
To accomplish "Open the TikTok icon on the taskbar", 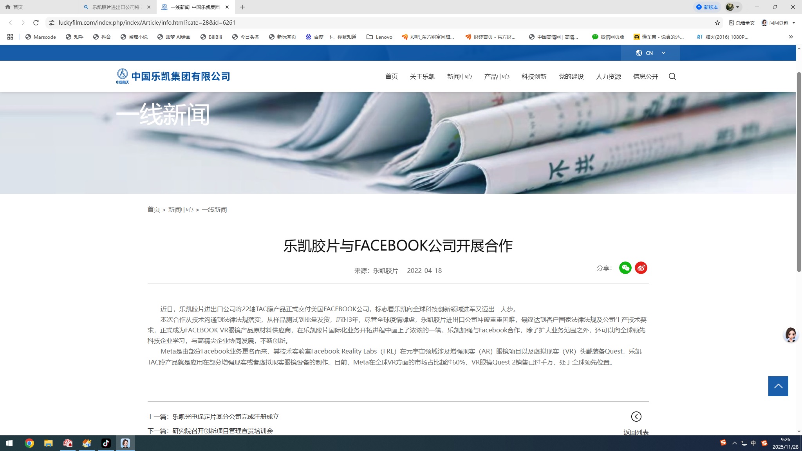I will click(106, 443).
